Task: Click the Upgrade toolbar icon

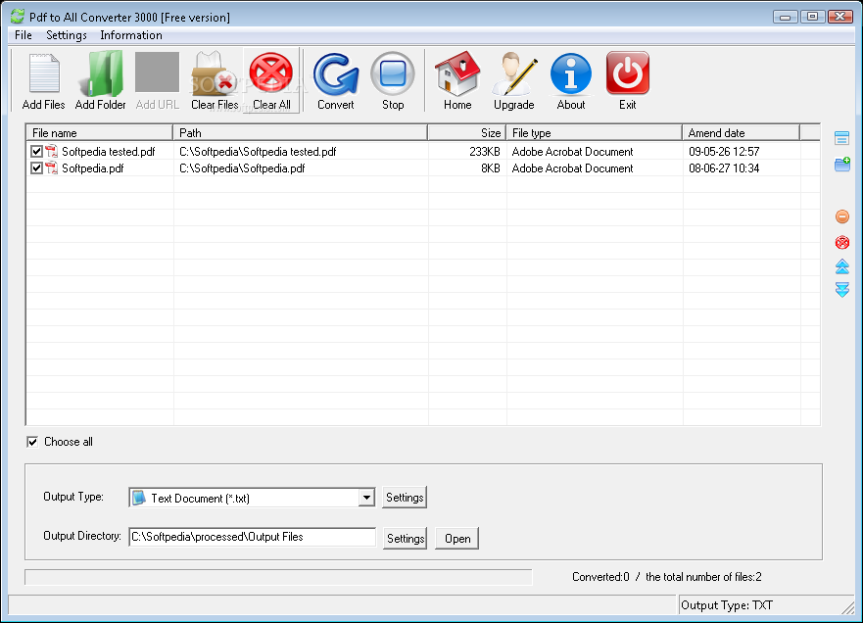Action: (514, 73)
